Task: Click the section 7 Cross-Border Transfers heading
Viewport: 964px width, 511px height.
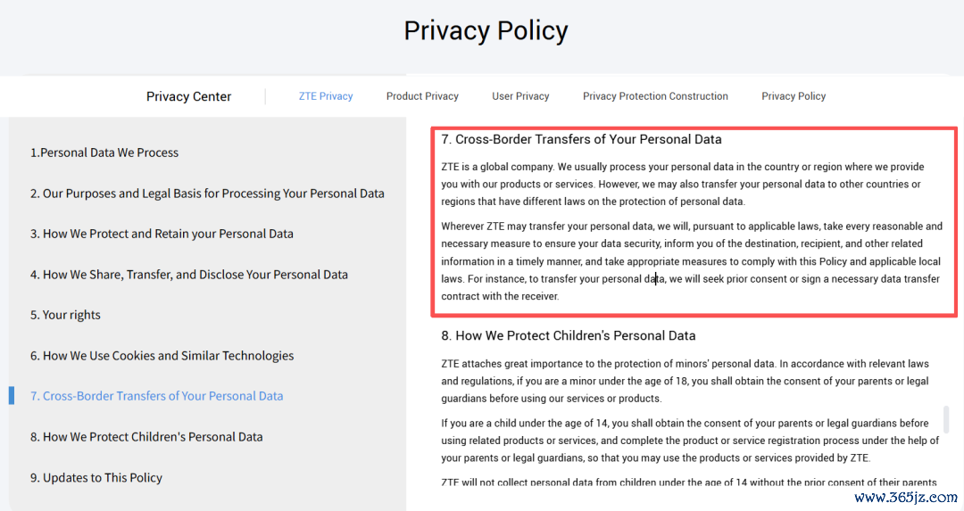Action: (581, 139)
